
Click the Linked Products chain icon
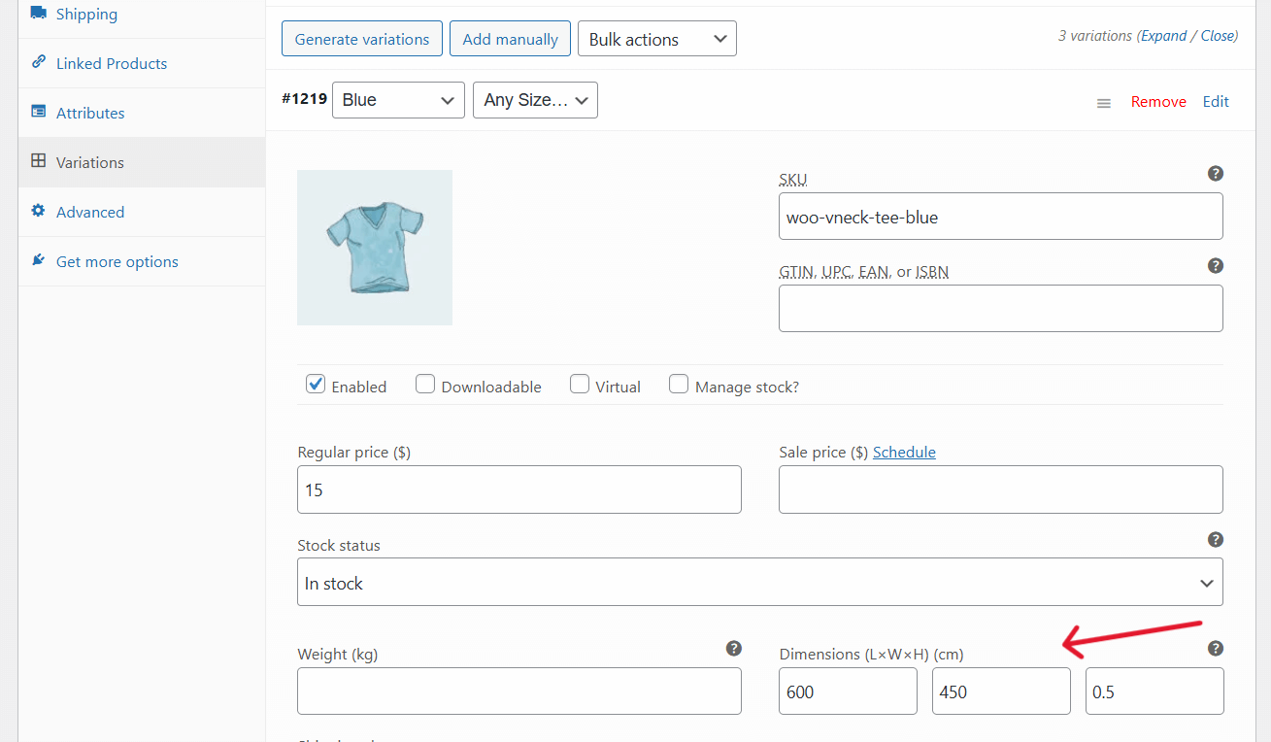point(38,62)
